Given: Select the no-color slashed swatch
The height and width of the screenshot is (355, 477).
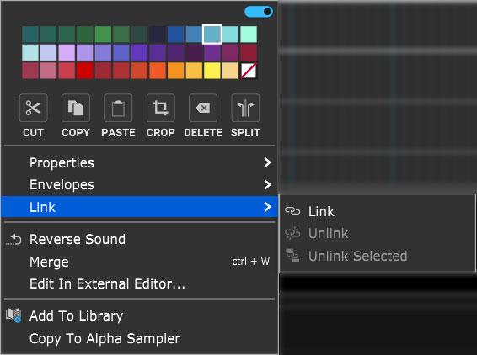Looking at the screenshot, I should click(x=249, y=71).
